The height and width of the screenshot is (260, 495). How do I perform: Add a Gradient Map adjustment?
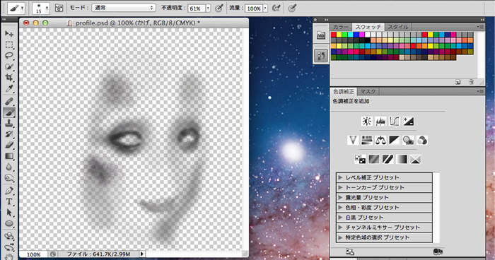(402, 159)
